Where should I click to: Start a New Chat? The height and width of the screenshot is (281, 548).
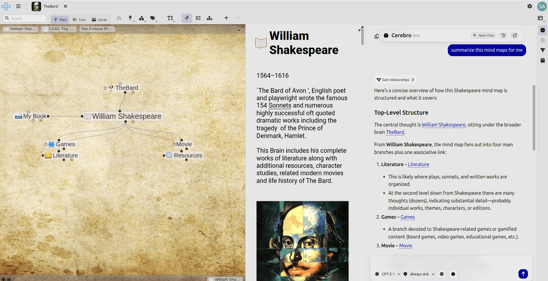tap(483, 35)
